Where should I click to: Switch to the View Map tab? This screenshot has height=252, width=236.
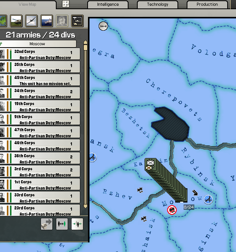click(x=28, y=4)
